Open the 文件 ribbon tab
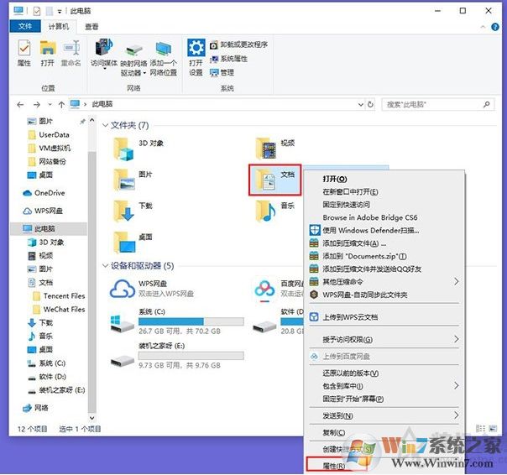Image resolution: width=507 pixels, height=475 pixels. (25, 26)
